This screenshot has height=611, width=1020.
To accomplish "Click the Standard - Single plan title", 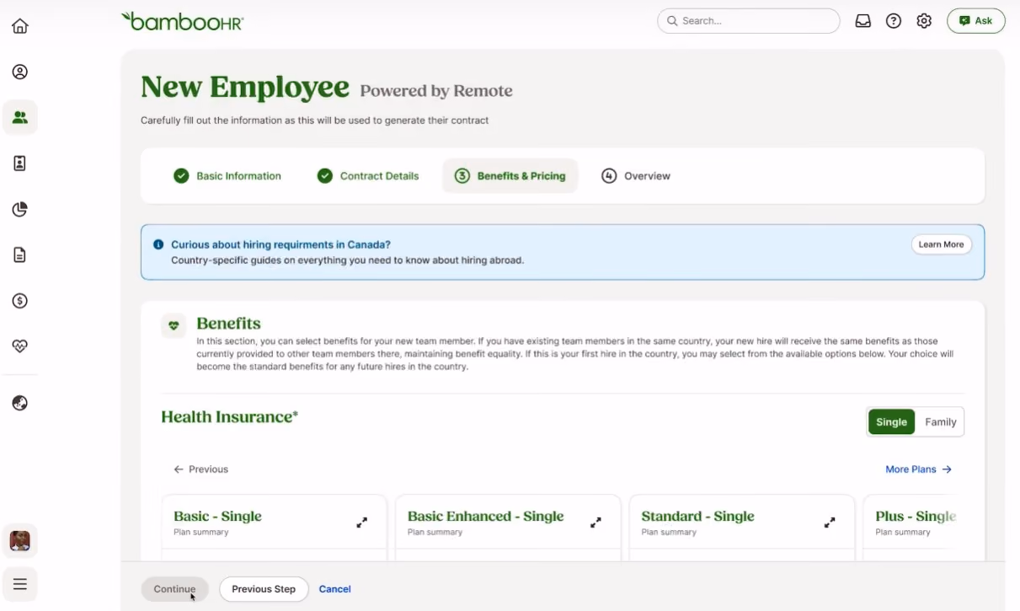I will pos(697,517).
